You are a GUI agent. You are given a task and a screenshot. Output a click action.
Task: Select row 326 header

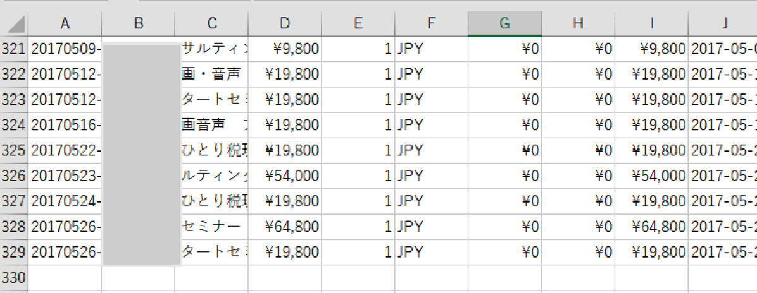pyautogui.click(x=14, y=176)
